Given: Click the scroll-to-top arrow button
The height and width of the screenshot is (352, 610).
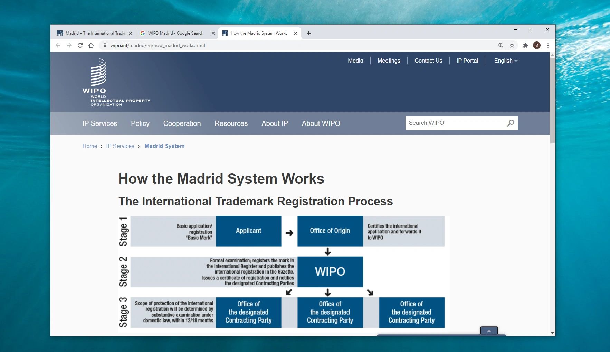Looking at the screenshot, I should click(x=489, y=331).
